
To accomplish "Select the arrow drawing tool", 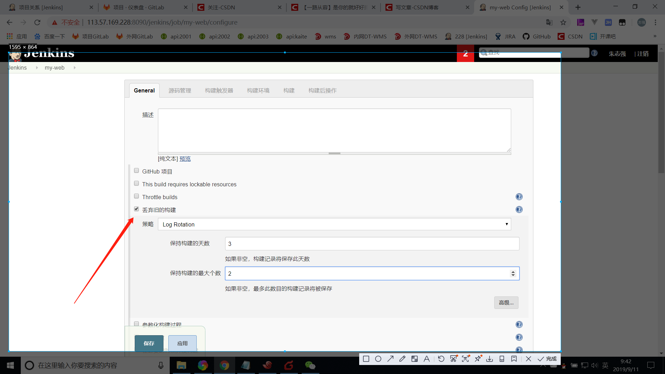I will (390, 359).
